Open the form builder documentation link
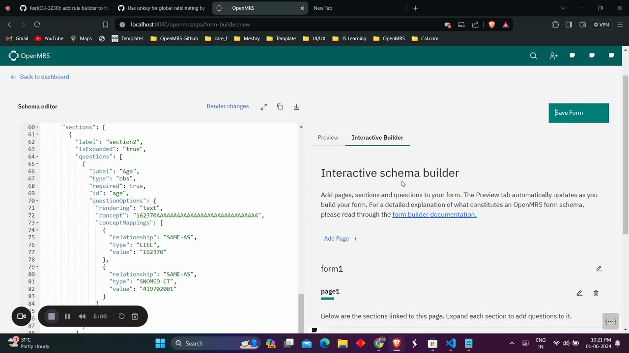This screenshot has width=629, height=353. tap(434, 215)
